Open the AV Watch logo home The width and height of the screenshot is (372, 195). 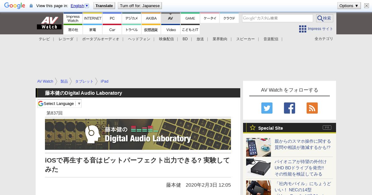coord(49,23)
